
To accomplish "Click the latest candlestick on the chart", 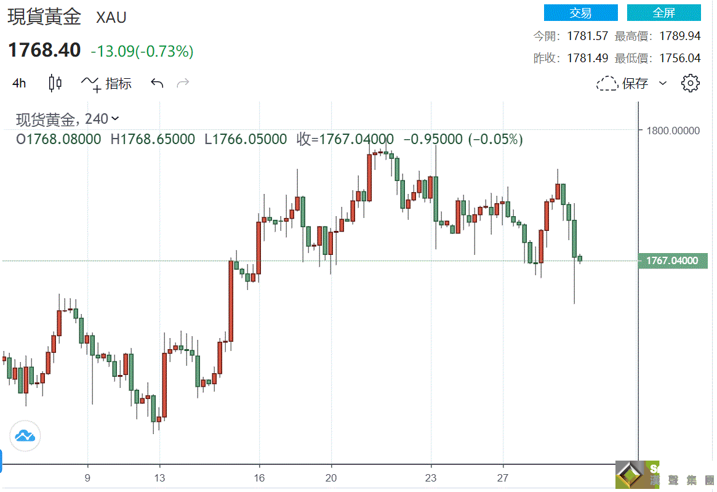I will point(580,259).
